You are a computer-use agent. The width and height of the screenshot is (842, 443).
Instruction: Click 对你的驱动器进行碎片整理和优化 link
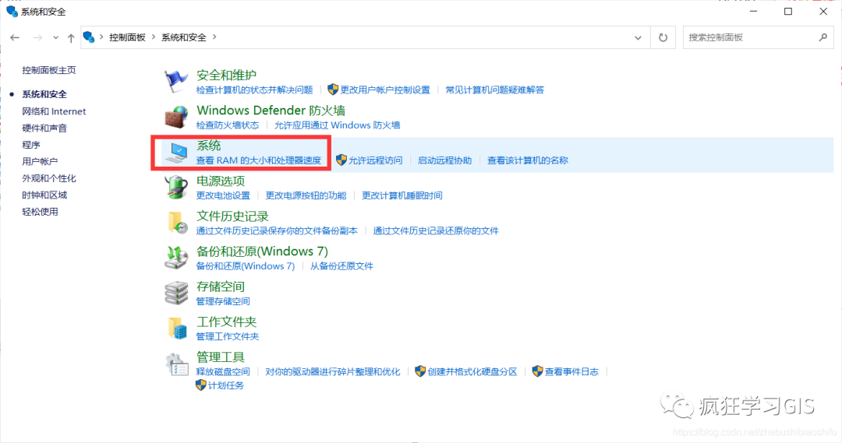click(x=332, y=371)
